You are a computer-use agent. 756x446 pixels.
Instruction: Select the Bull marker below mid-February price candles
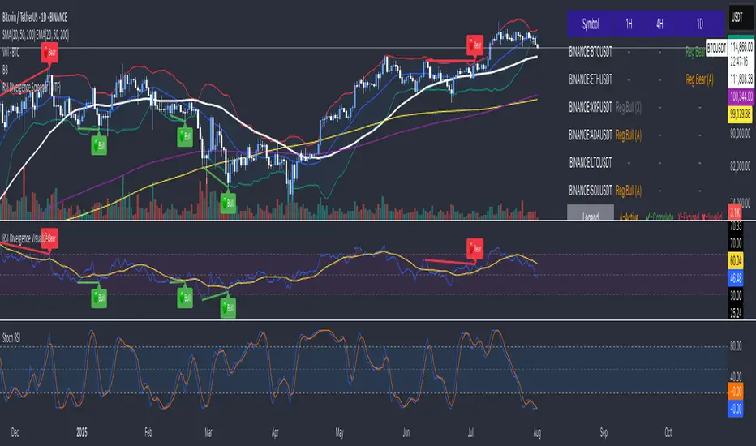pyautogui.click(x=185, y=136)
